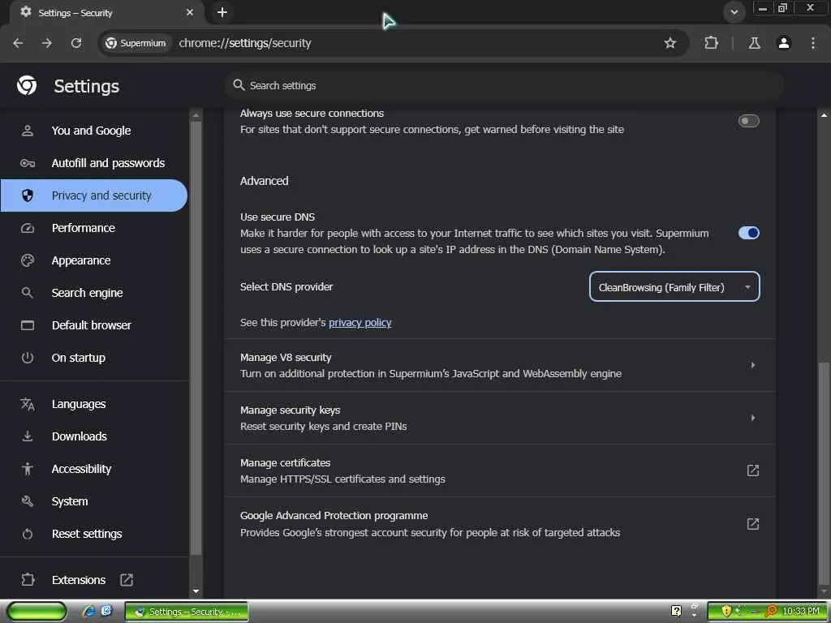The image size is (831, 623).
Task: Open Search engine settings
Action: point(94,292)
